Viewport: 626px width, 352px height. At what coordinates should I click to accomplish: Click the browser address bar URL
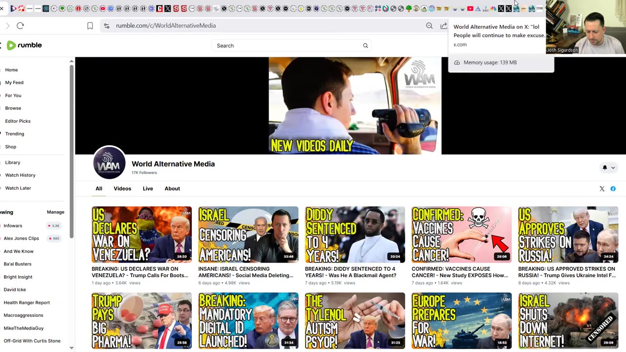(x=166, y=25)
